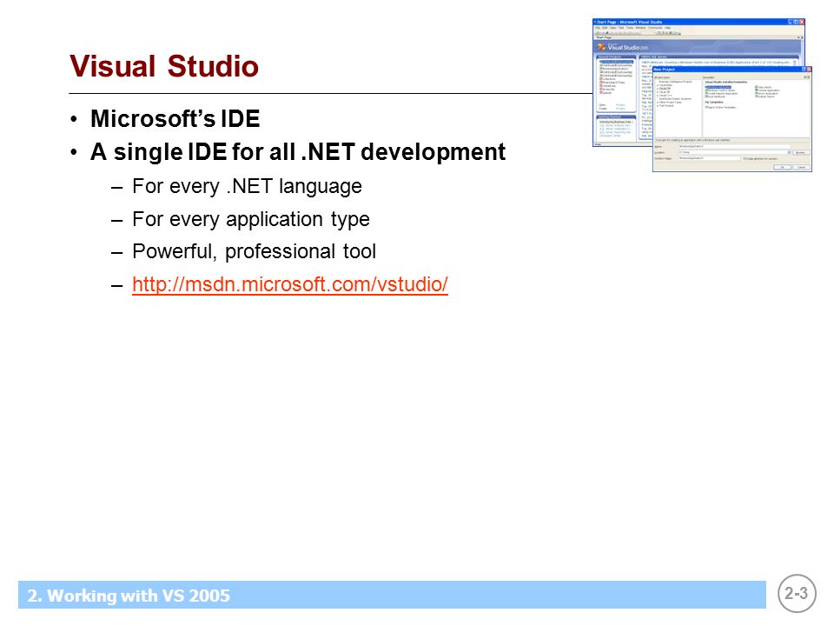This screenshot has height=626, width=834.
Task: Click 'A single IDE for all .NET development'
Action: (298, 152)
